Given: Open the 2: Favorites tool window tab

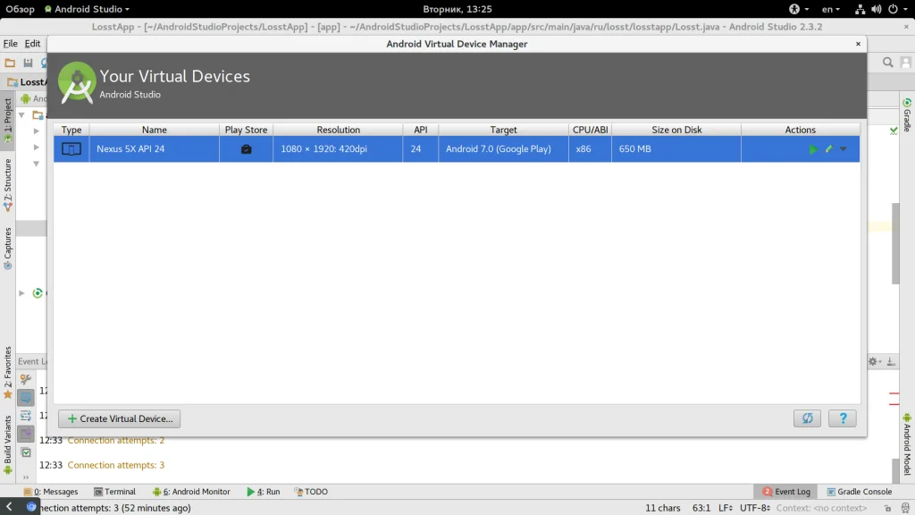Looking at the screenshot, I should coord(7,373).
